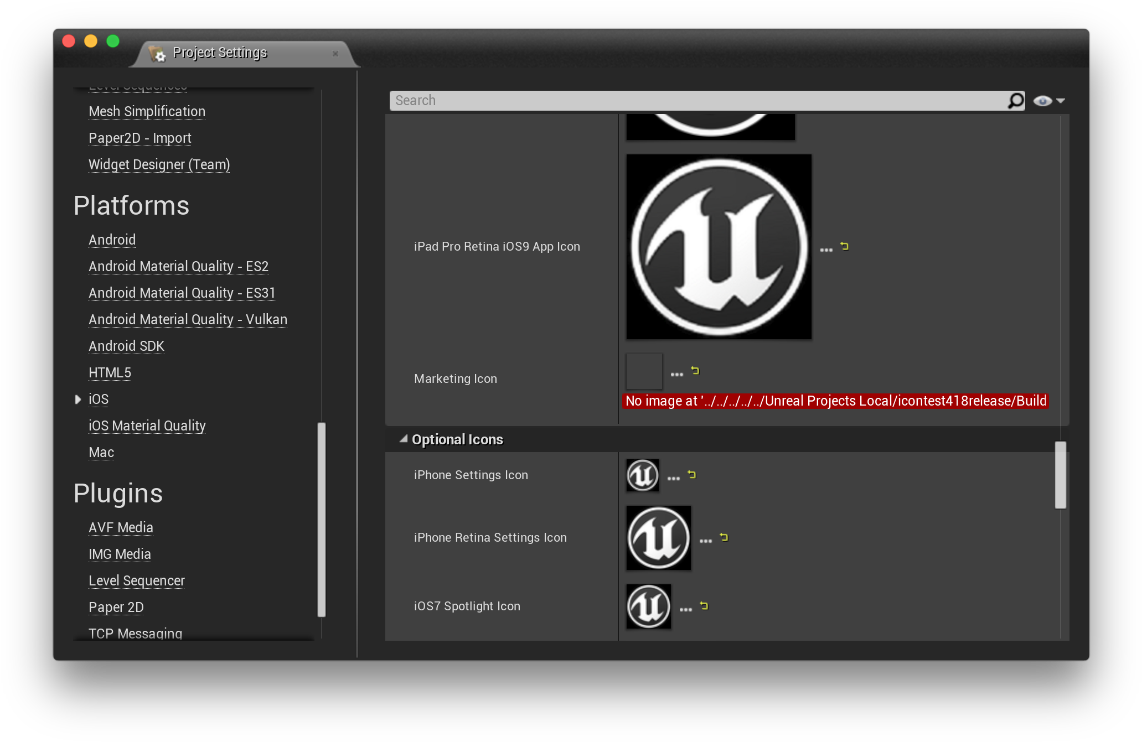Expand the iOS arrow in sidebar
The width and height of the screenshot is (1142, 742).
coord(78,399)
